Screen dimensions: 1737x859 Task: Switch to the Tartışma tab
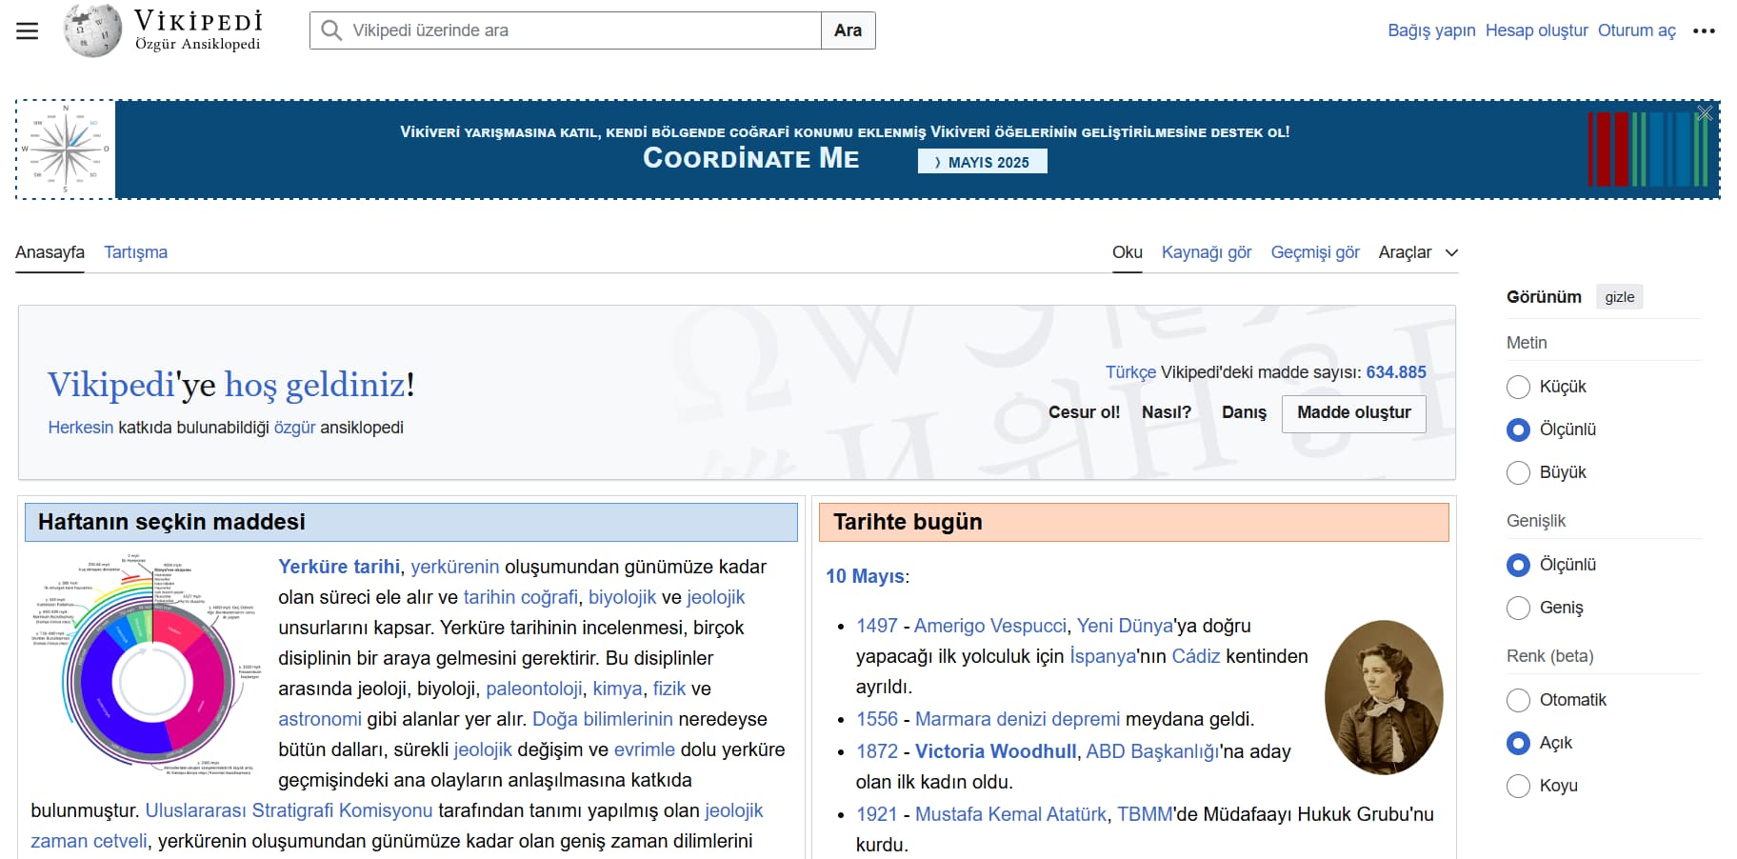pyautogui.click(x=135, y=252)
